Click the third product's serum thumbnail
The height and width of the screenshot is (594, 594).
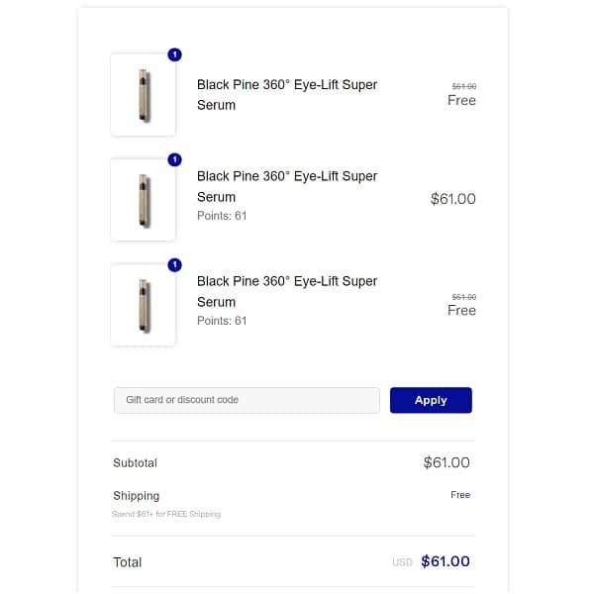pos(144,305)
